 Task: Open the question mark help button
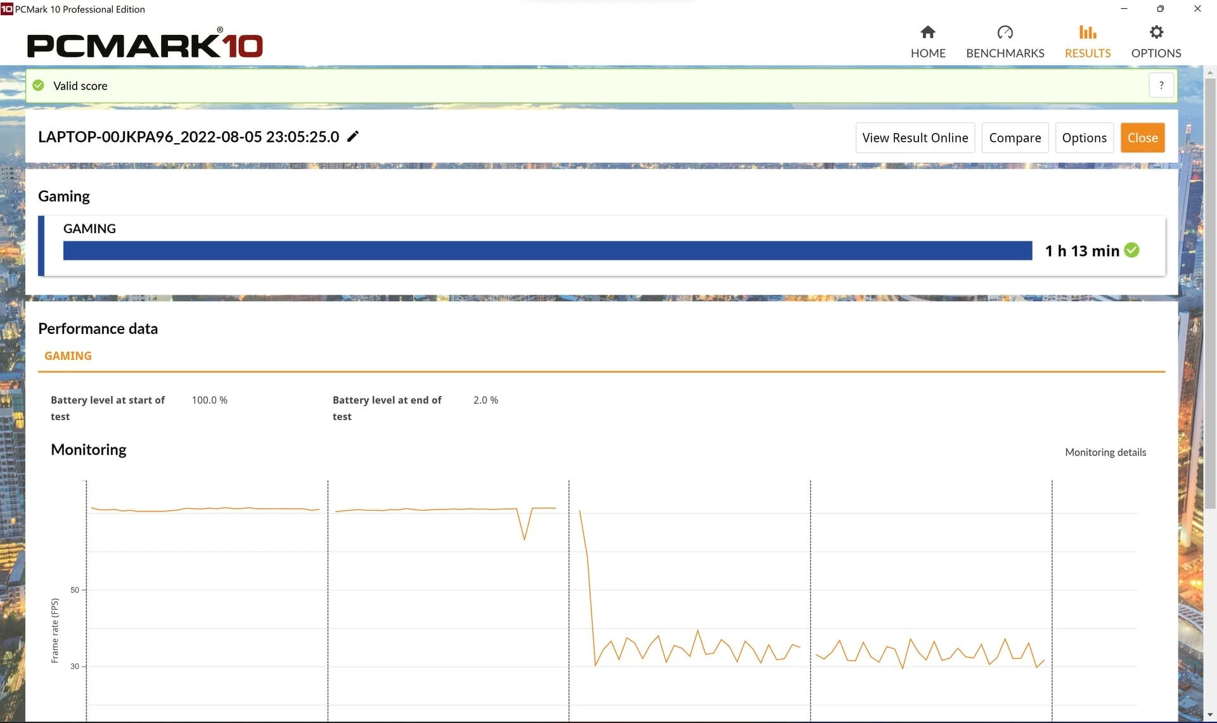point(1161,86)
